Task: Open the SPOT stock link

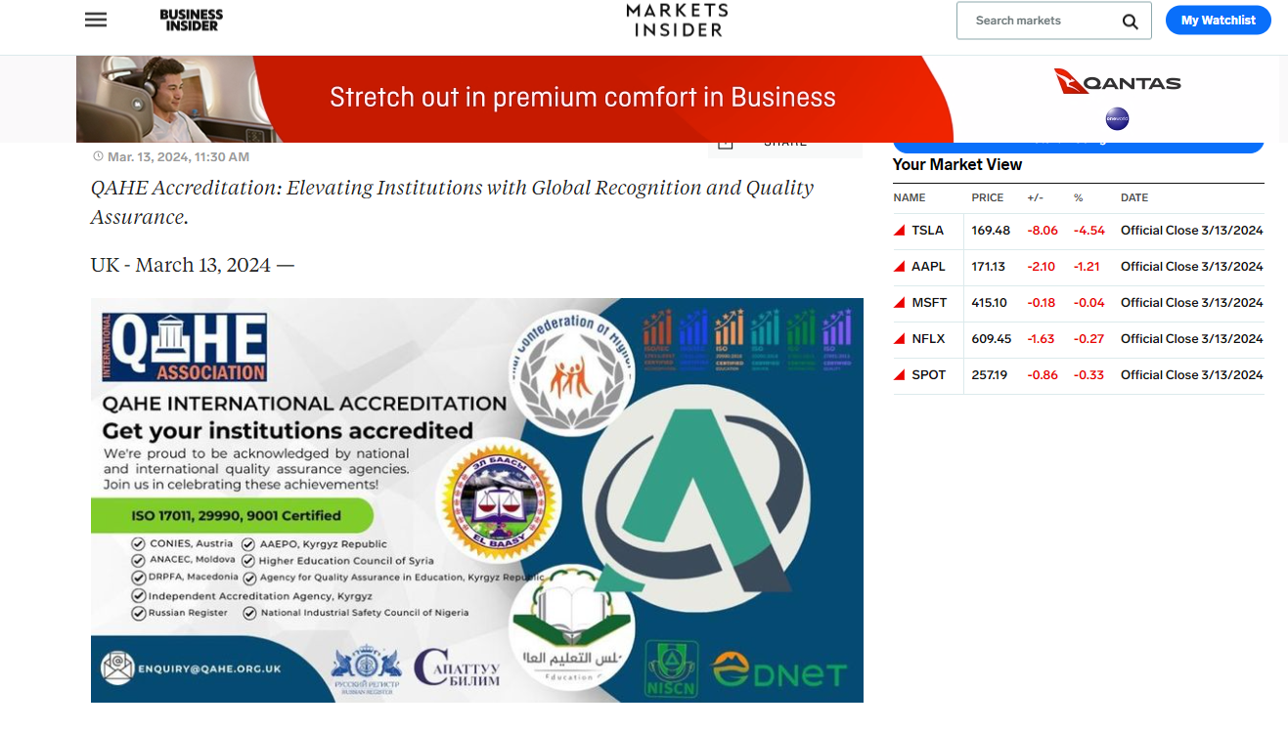Action: pyautogui.click(x=928, y=375)
